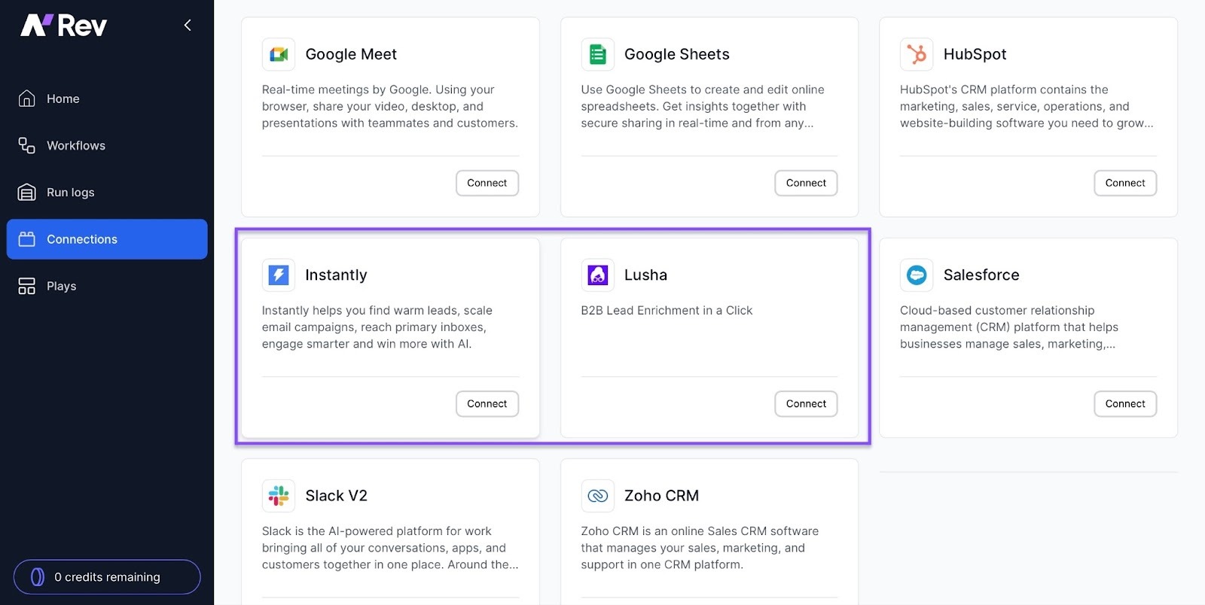1205x605 pixels.
Task: Connect the HubSpot integration
Action: point(1125,183)
